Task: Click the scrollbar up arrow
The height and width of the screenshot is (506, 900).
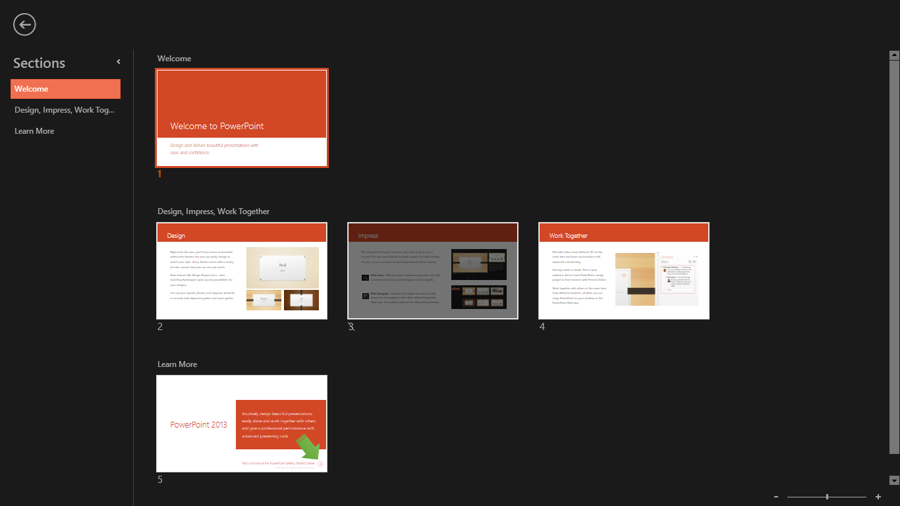Action: tap(894, 55)
